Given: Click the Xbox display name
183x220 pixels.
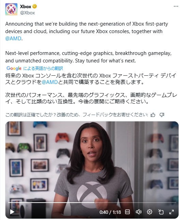Looking at the screenshot, I should (x=26, y=6).
